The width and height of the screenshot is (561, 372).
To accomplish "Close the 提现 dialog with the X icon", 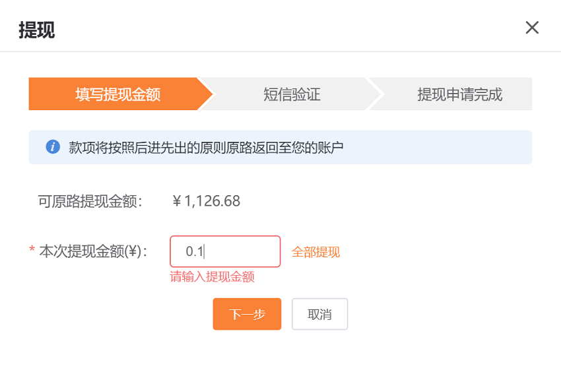I will [532, 28].
